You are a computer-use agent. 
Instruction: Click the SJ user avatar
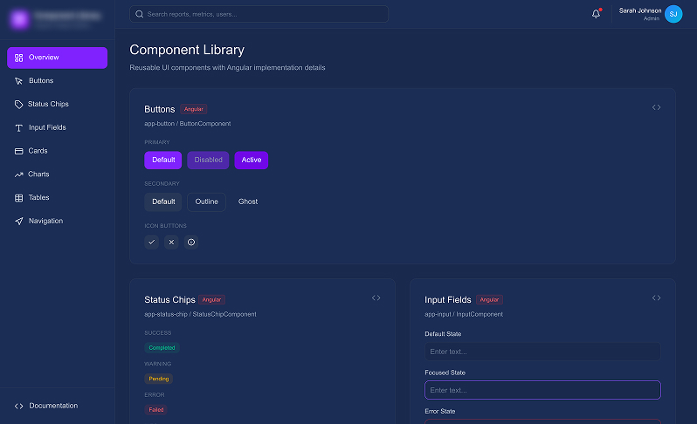coord(673,14)
